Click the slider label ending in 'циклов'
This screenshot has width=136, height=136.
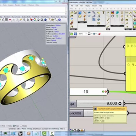click(x=76, y=113)
